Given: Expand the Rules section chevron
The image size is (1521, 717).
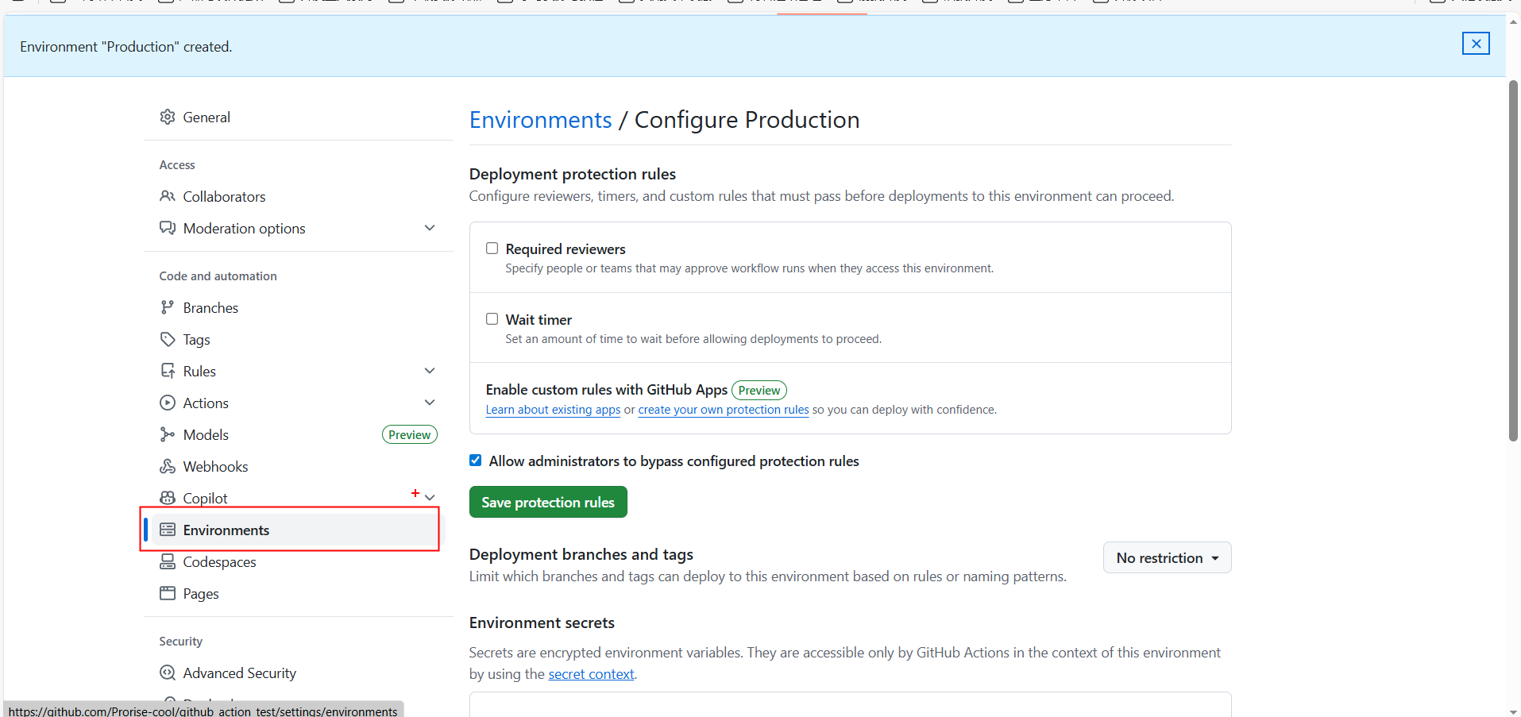Looking at the screenshot, I should click(430, 371).
